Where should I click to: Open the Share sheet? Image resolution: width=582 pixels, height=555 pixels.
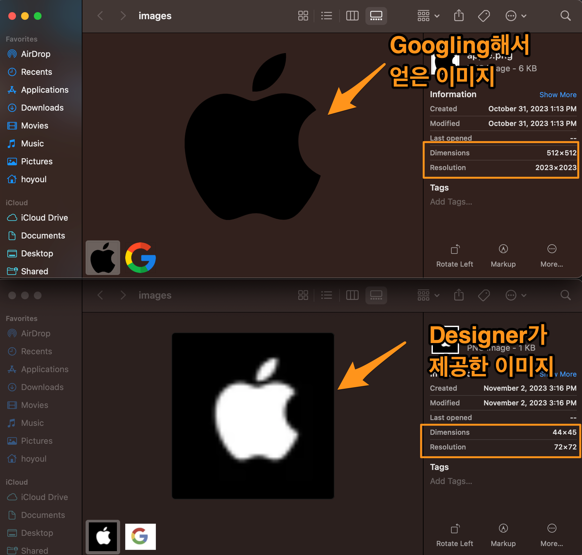(459, 16)
